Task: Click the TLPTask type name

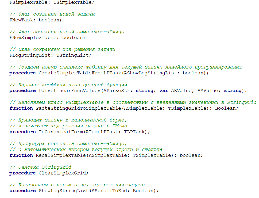Action: [x=134, y=132]
